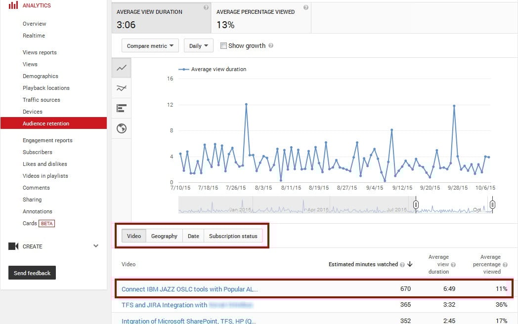
Task: Click the 6:49 average duration value
Action: (449, 289)
